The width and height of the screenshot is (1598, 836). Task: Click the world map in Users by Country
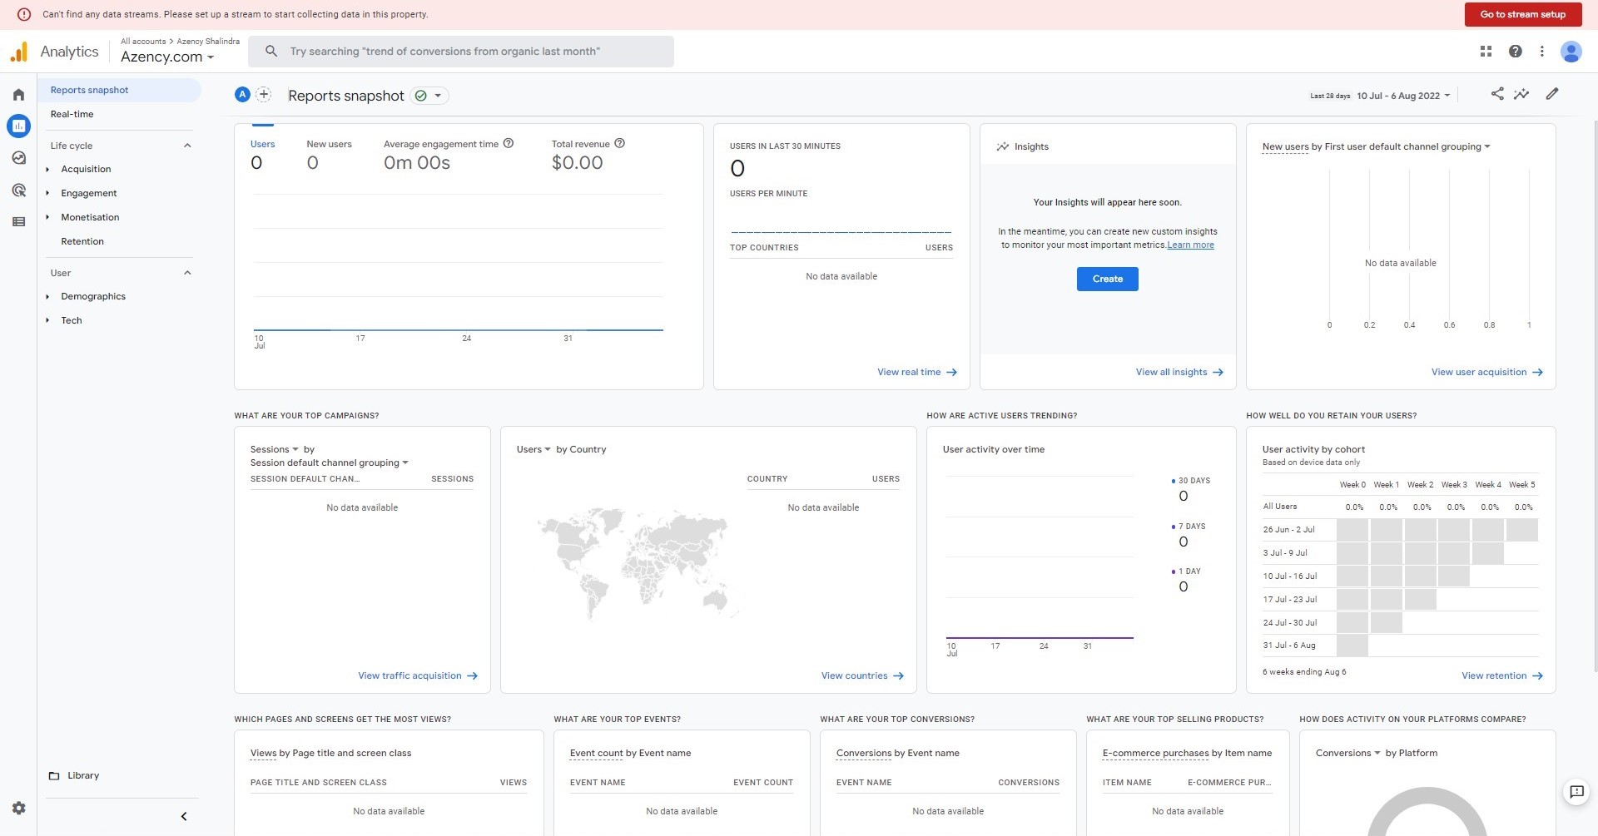[638, 564]
